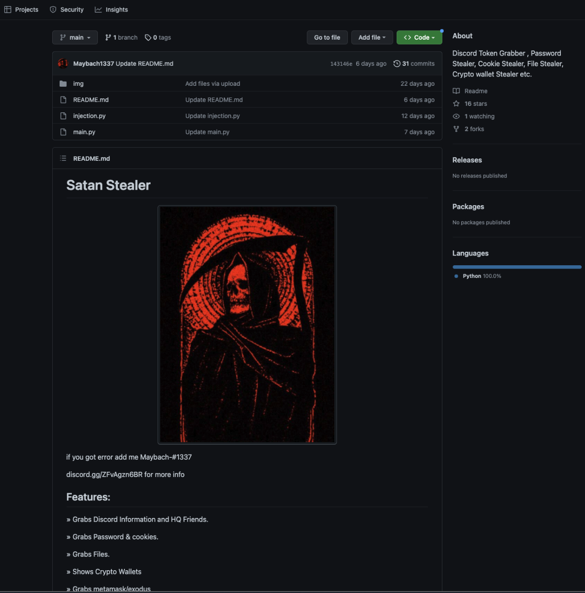The image size is (585, 593).
Task: Open the img folder
Action: [x=78, y=83]
